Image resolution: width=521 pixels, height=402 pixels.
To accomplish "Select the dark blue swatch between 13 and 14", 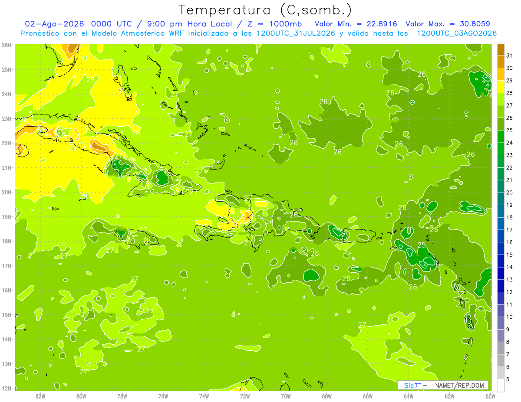I will tap(501, 273).
